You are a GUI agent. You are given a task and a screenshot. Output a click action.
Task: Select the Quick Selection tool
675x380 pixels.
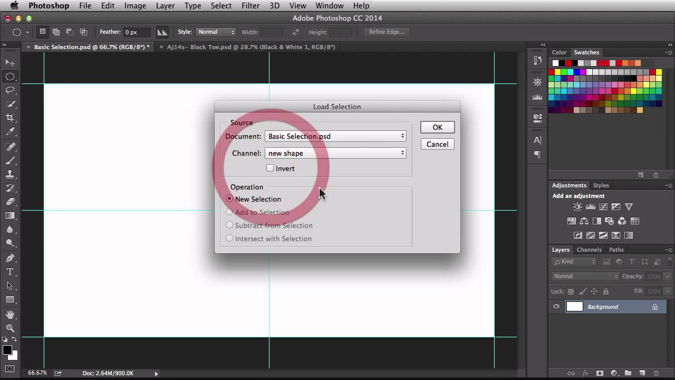(10, 104)
